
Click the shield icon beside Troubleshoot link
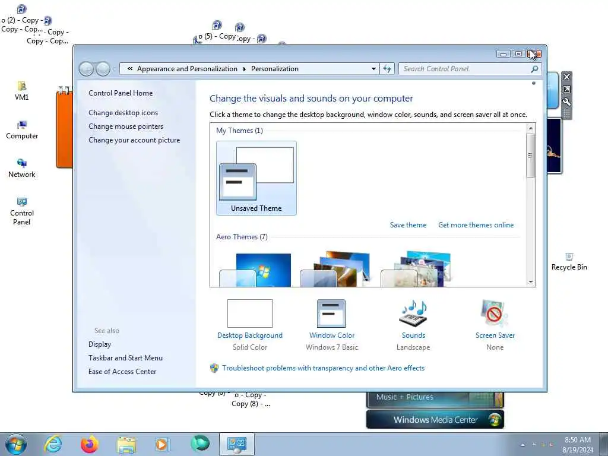coord(214,368)
